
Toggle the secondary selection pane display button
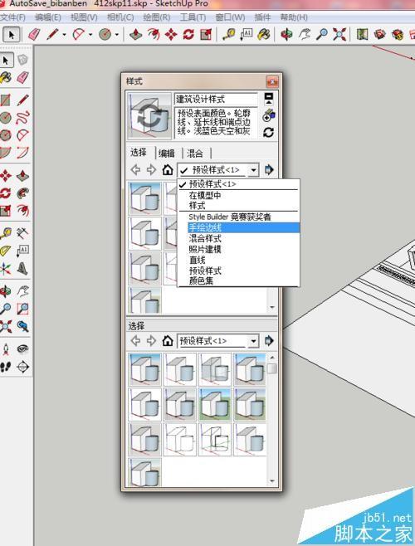269,99
